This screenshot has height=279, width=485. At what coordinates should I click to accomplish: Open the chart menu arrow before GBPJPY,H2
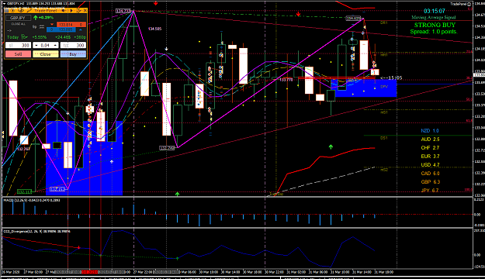point(4,4)
